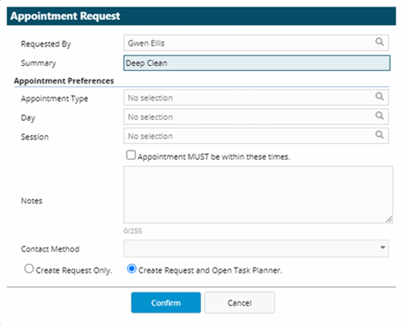Click the Requested By field showing Gwen Ellis

256,43
